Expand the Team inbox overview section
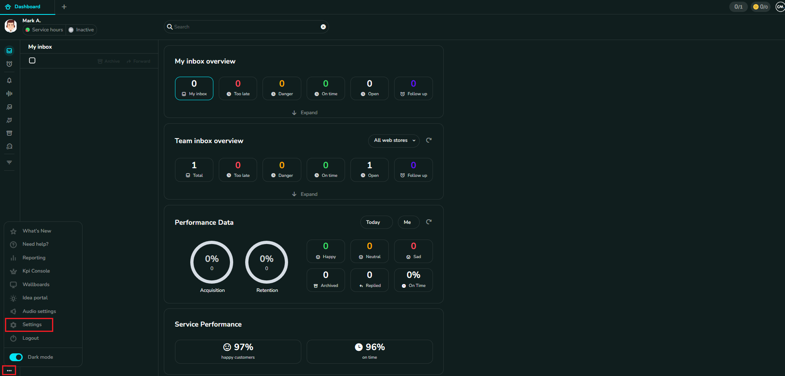Viewport: 785px width, 376px height. click(304, 194)
